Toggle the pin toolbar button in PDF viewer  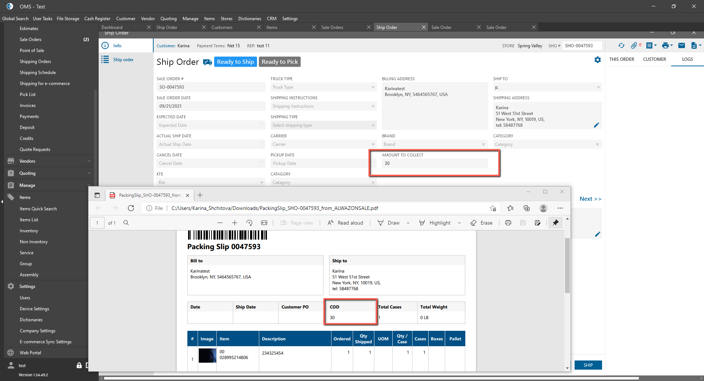(555, 223)
